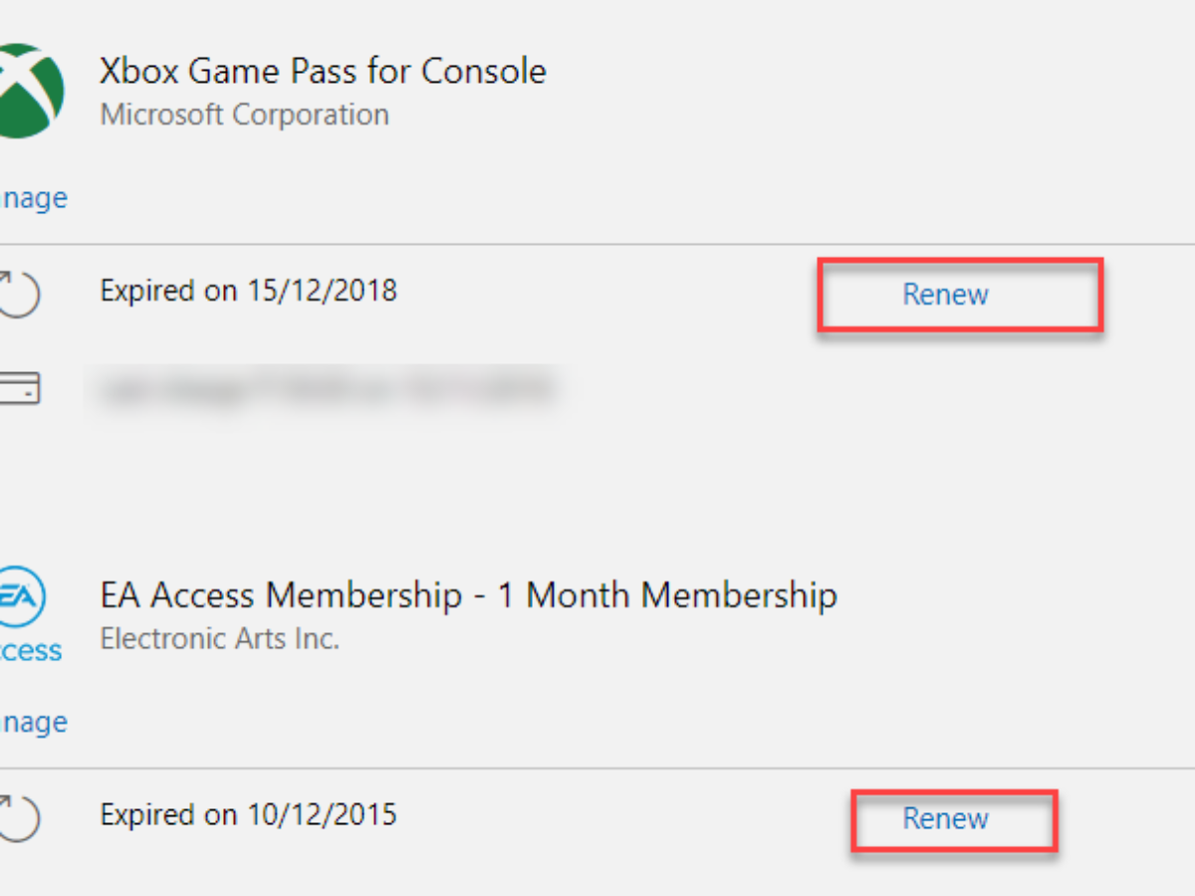The image size is (1195, 896).
Task: Click the Xbox logo icon
Action: coord(30,92)
